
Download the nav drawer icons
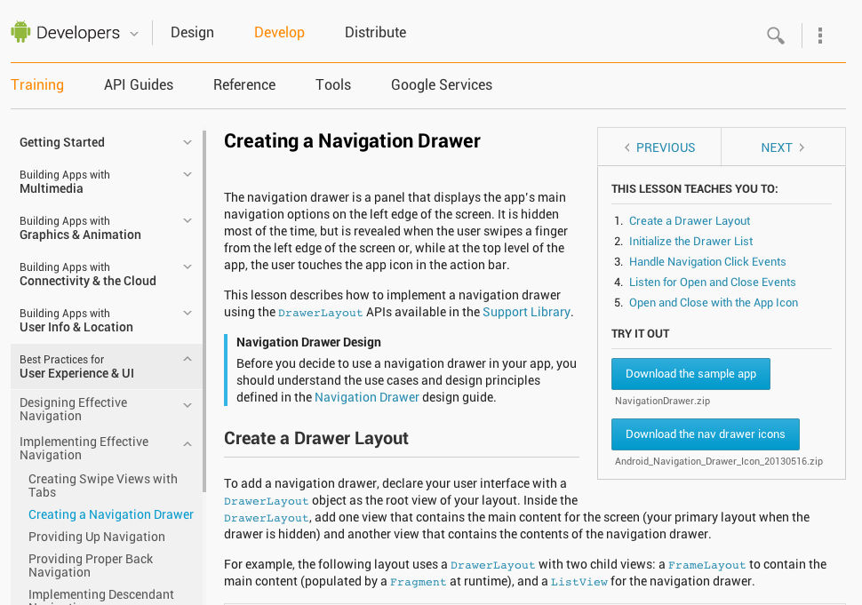pyautogui.click(x=705, y=434)
